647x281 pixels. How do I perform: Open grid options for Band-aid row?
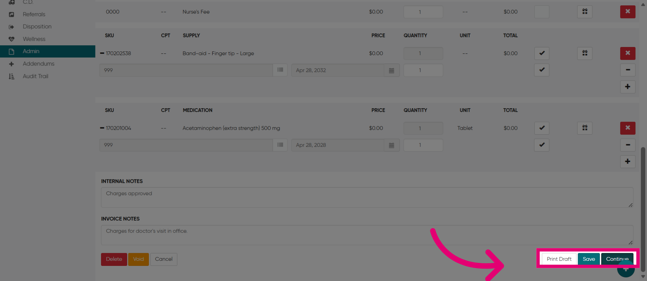[585, 53]
